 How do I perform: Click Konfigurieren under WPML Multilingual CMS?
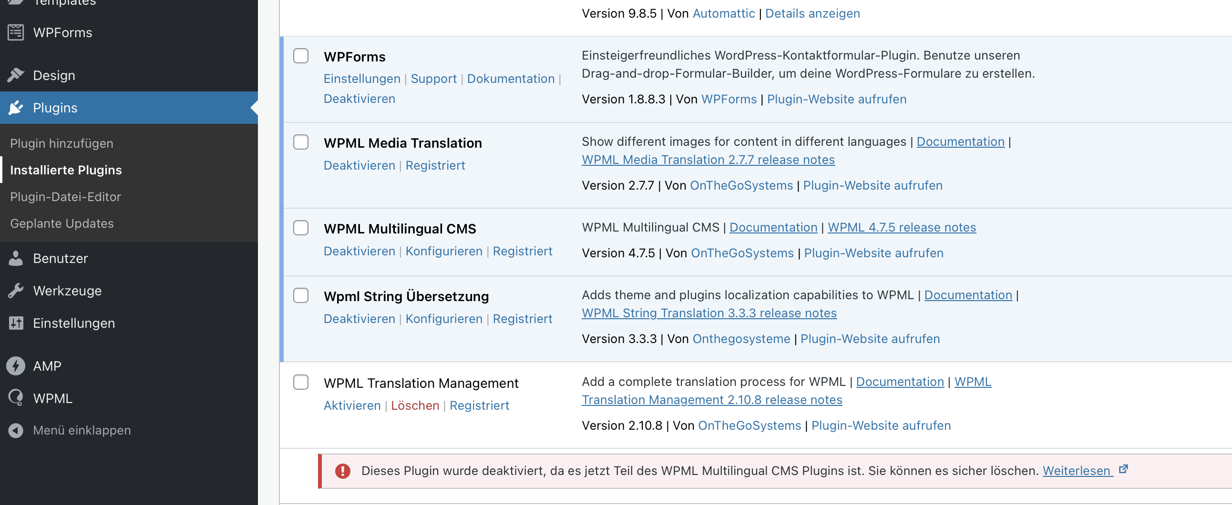point(444,251)
